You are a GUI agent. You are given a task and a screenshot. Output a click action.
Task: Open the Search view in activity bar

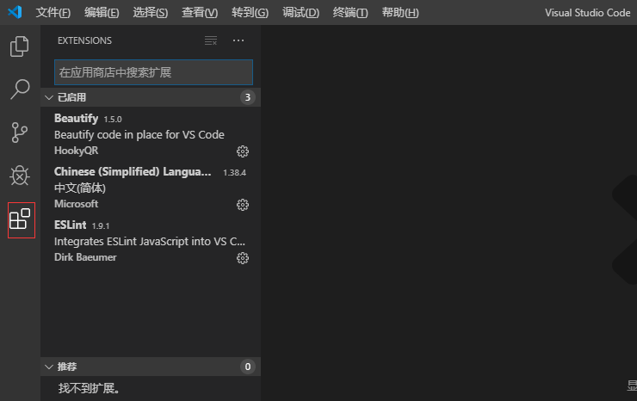[20, 89]
